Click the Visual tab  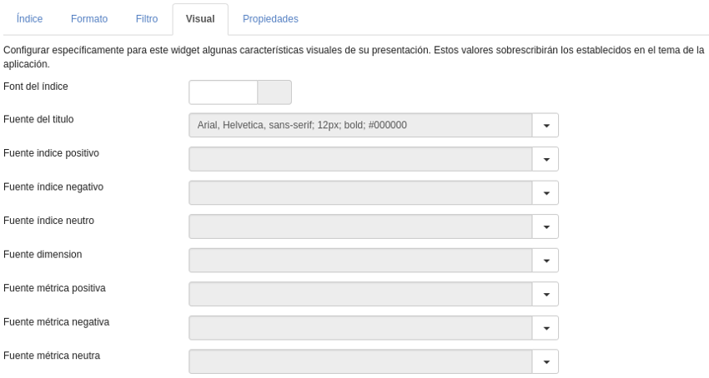[x=200, y=18]
